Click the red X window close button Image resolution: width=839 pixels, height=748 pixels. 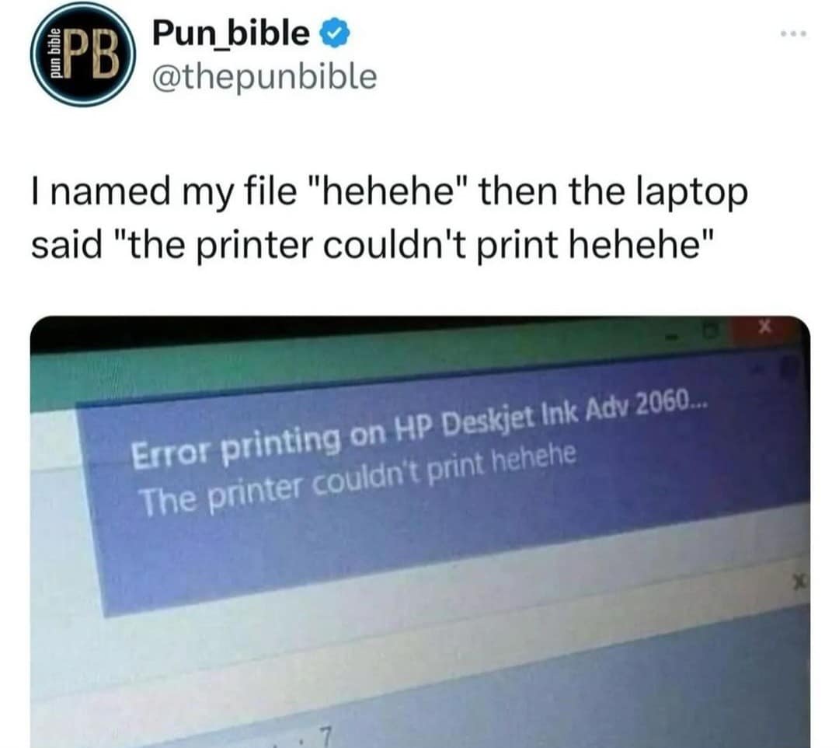pyautogui.click(x=766, y=326)
